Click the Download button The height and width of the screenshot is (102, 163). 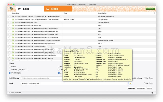[x=131, y=88]
